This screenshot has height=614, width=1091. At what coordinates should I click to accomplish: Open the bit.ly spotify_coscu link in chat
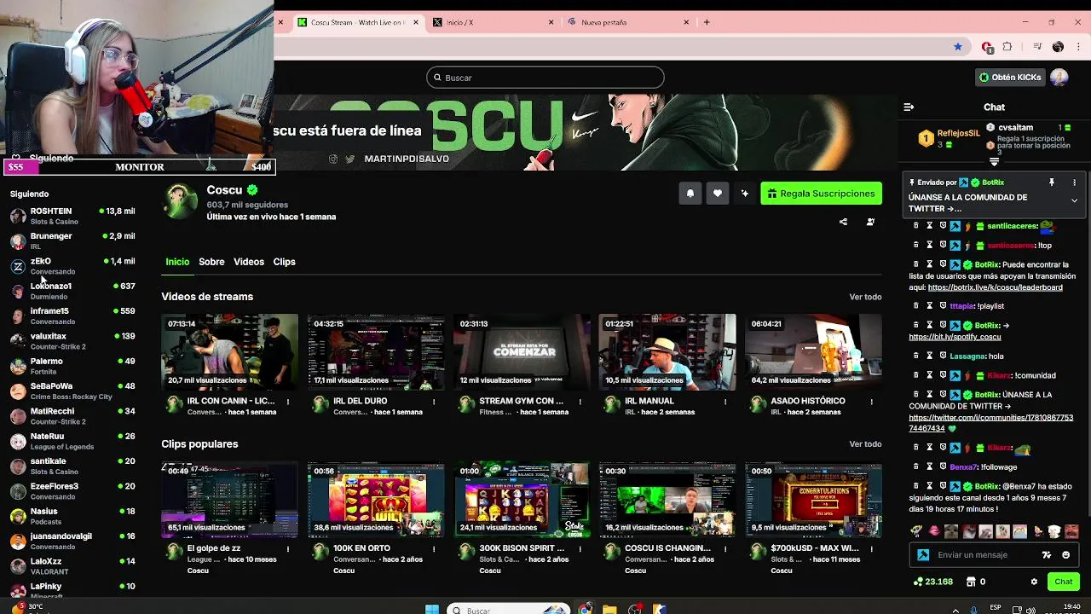click(955, 337)
